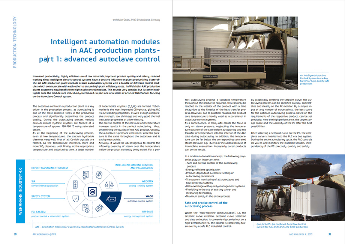Screen dimensions: 345x244
Task: Click the right footer 'AAC WORLDWIDE 4 | 2019'
Action: 300,234
